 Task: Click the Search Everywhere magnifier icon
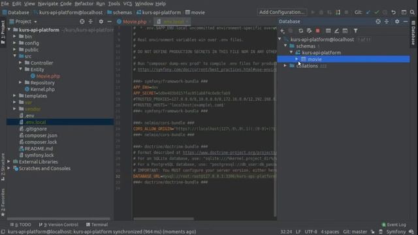tap(412, 12)
